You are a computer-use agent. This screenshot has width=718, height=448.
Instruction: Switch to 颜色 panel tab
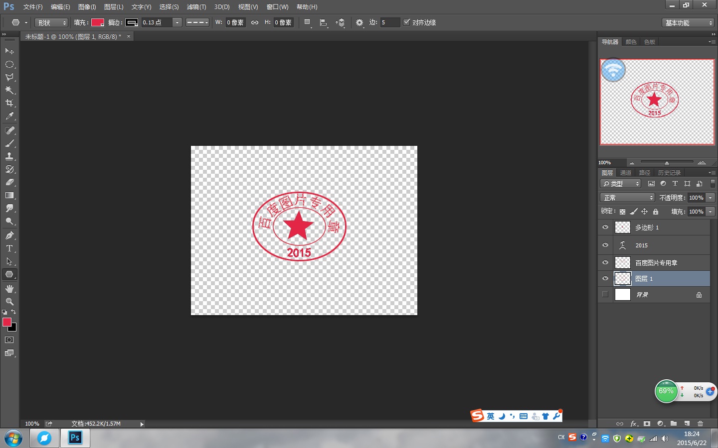click(631, 42)
